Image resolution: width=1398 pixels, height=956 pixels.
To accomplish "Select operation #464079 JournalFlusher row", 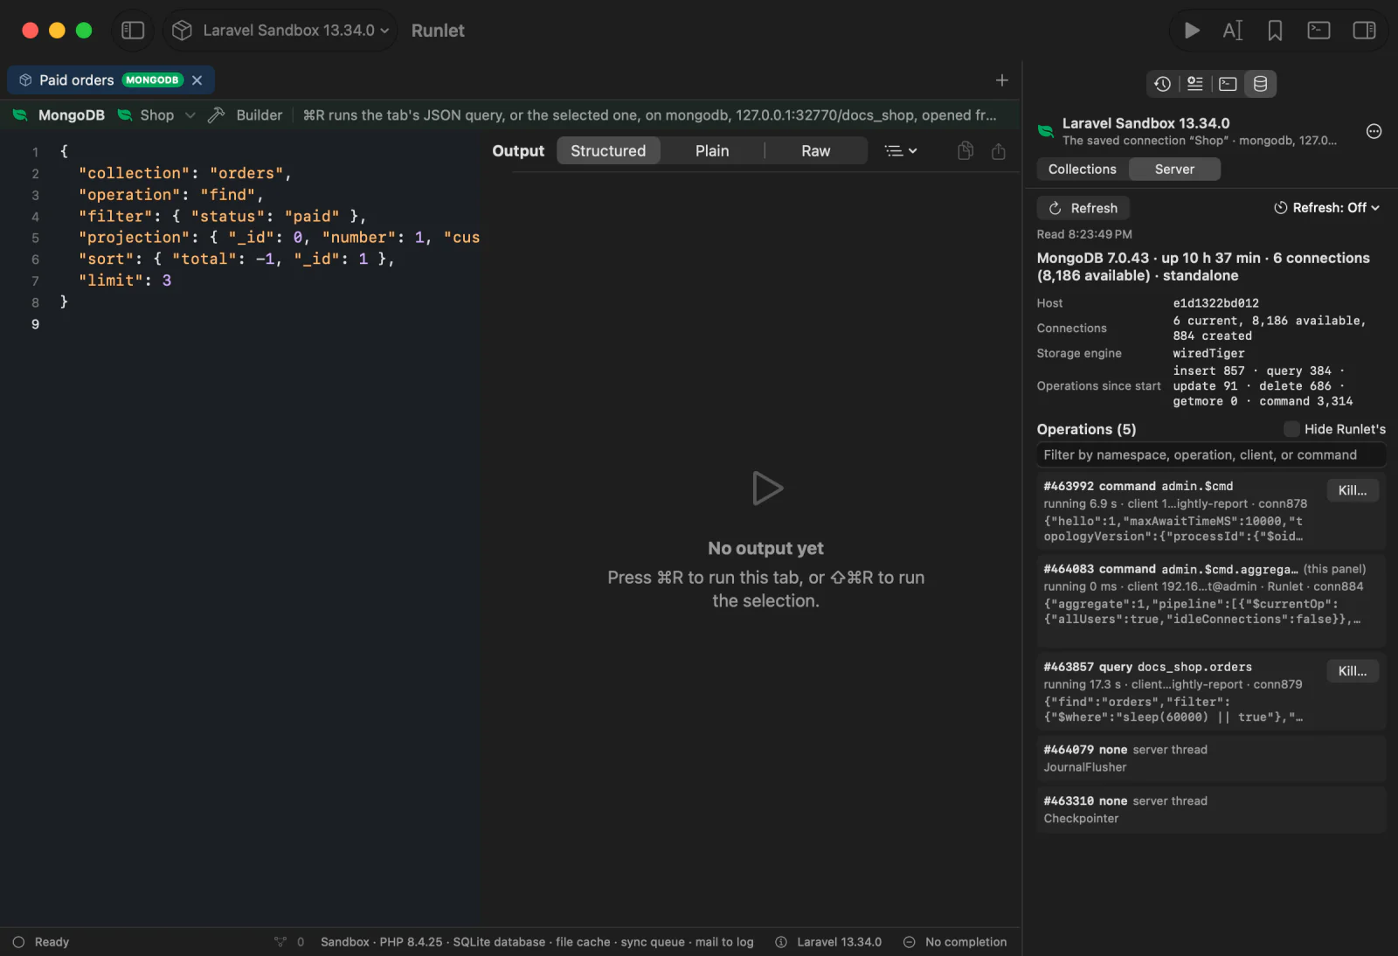I will tap(1211, 759).
